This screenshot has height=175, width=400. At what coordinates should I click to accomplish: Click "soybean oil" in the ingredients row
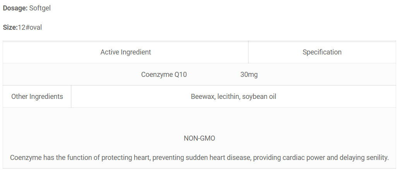259,97
